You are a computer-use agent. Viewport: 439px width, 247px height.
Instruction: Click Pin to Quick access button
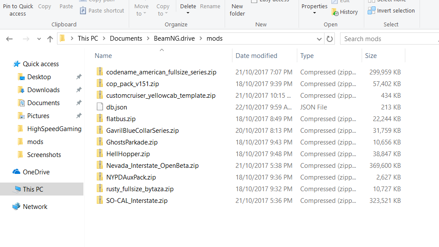[18, 10]
